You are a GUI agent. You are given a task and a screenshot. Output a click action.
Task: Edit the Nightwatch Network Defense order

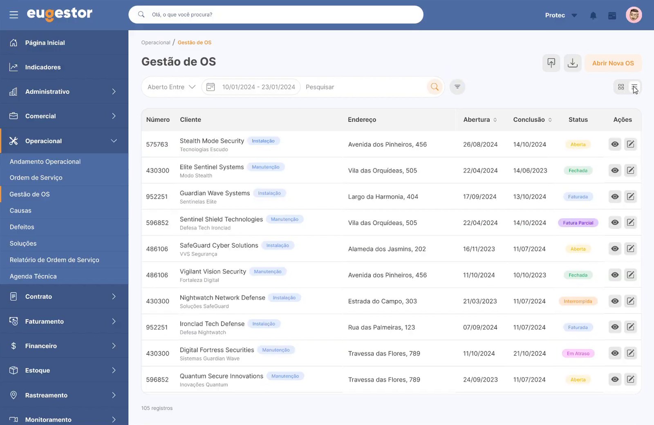pyautogui.click(x=631, y=301)
